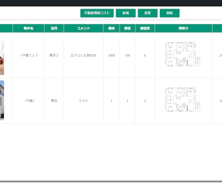Open property photo of 一戸建て２３ row
222x183 pixels.
(x=2, y=58)
